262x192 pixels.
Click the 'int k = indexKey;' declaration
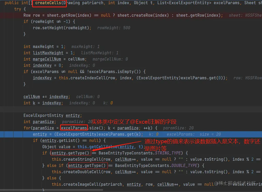43,103
